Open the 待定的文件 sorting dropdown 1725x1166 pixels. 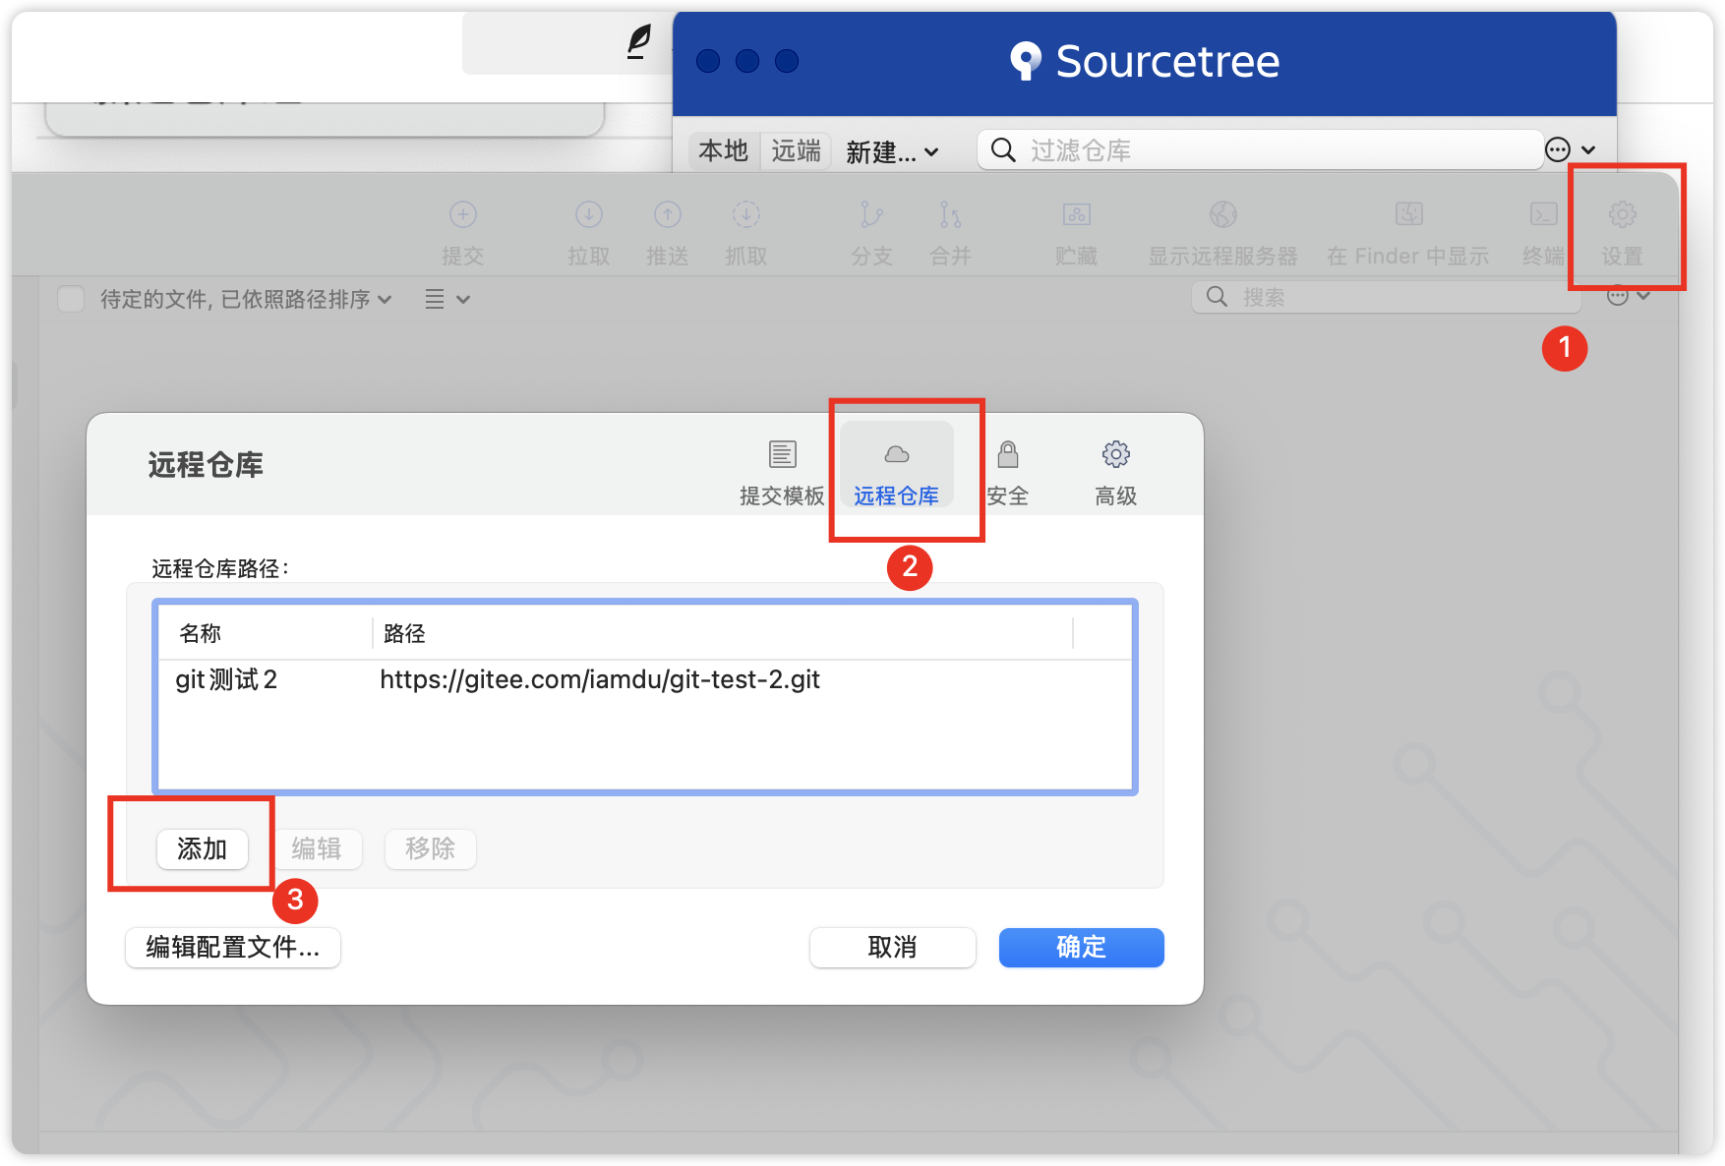(x=246, y=299)
